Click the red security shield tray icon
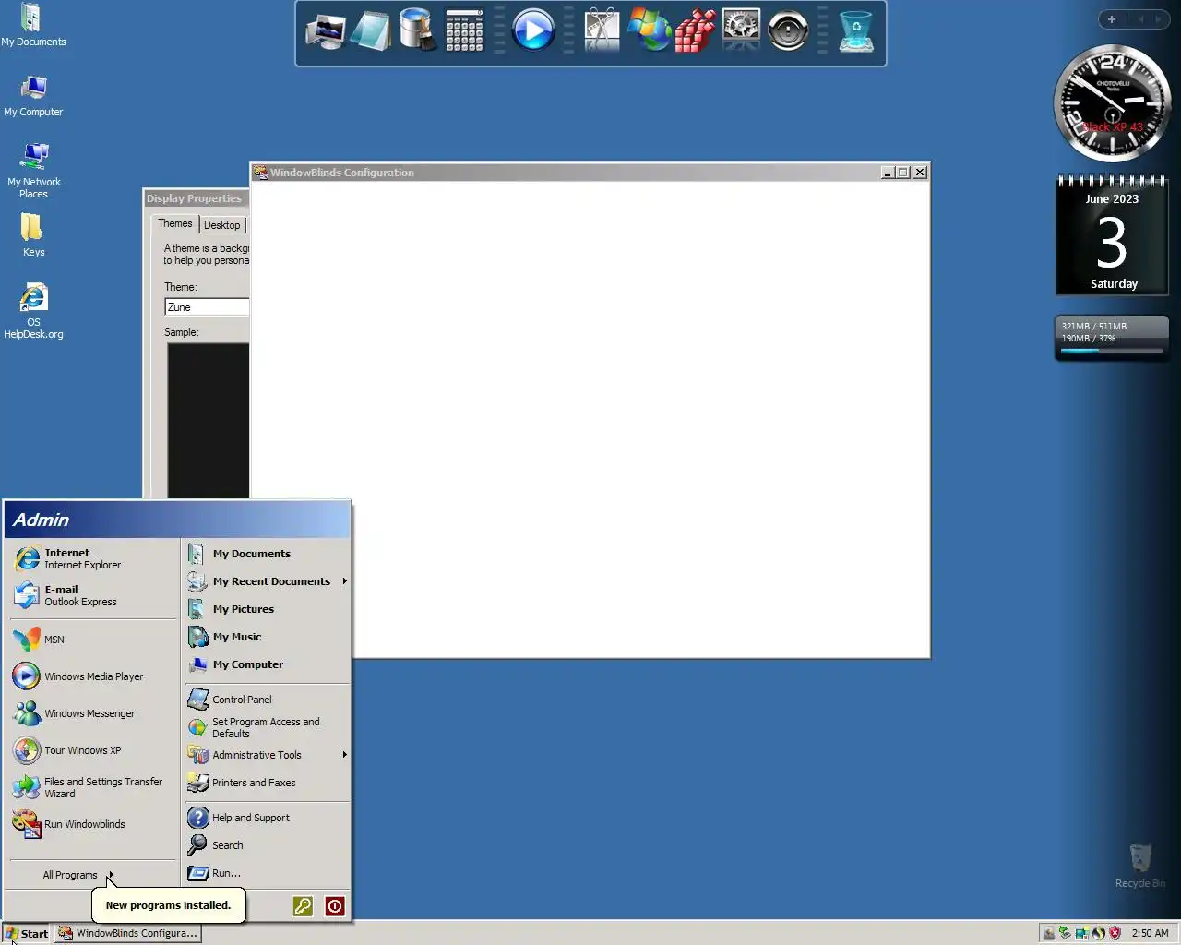 click(x=1115, y=933)
